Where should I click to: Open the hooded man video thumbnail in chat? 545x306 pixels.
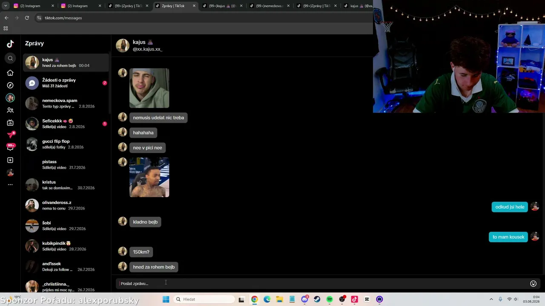149,88
